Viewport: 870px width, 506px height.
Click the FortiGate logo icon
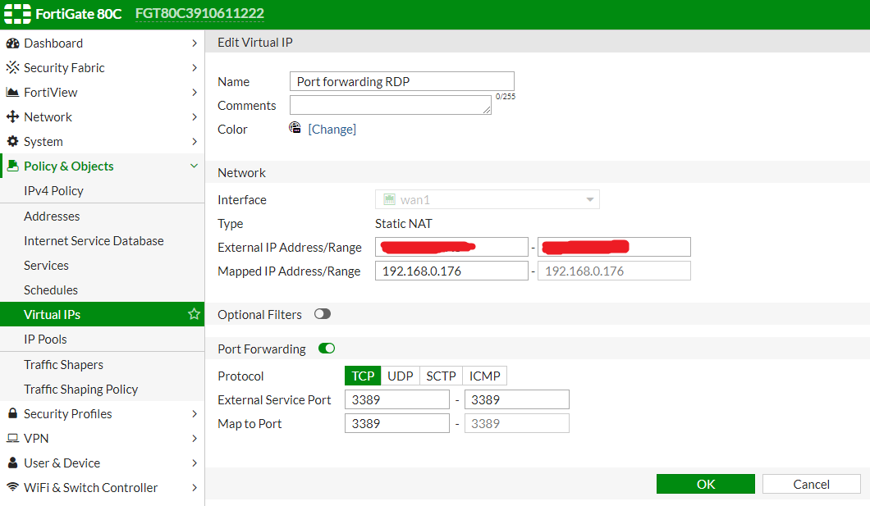(x=17, y=14)
